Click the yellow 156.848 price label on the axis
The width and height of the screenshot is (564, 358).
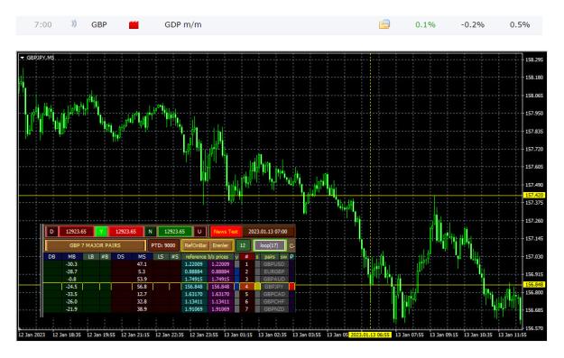(534, 285)
